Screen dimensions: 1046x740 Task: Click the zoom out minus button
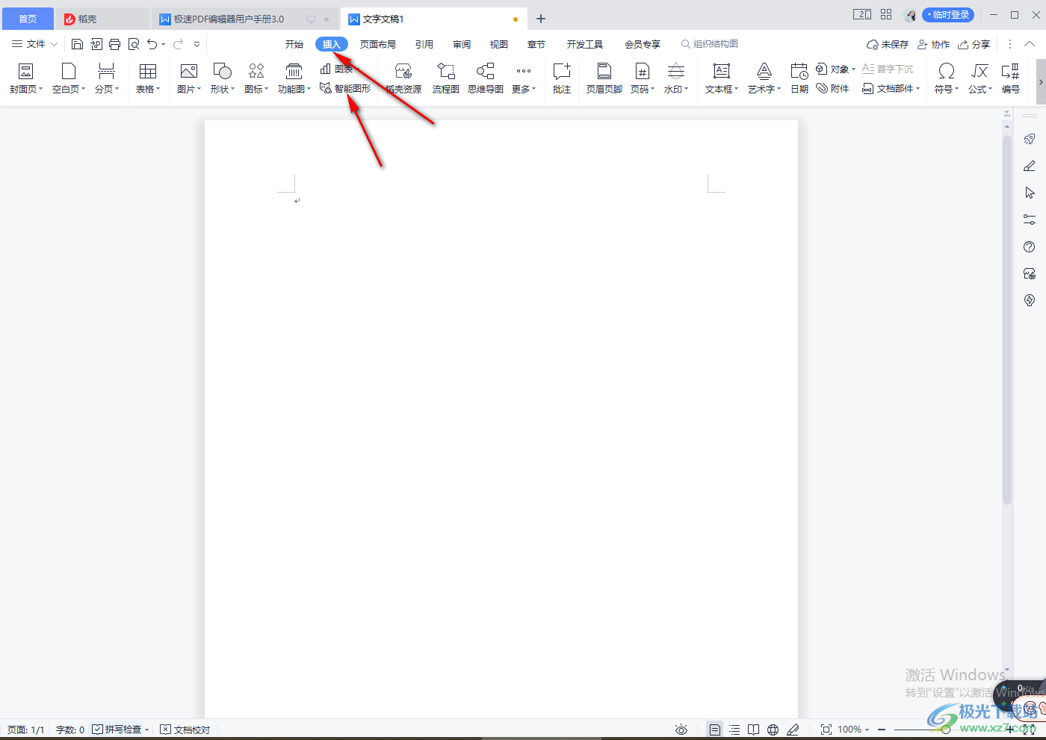[882, 730]
